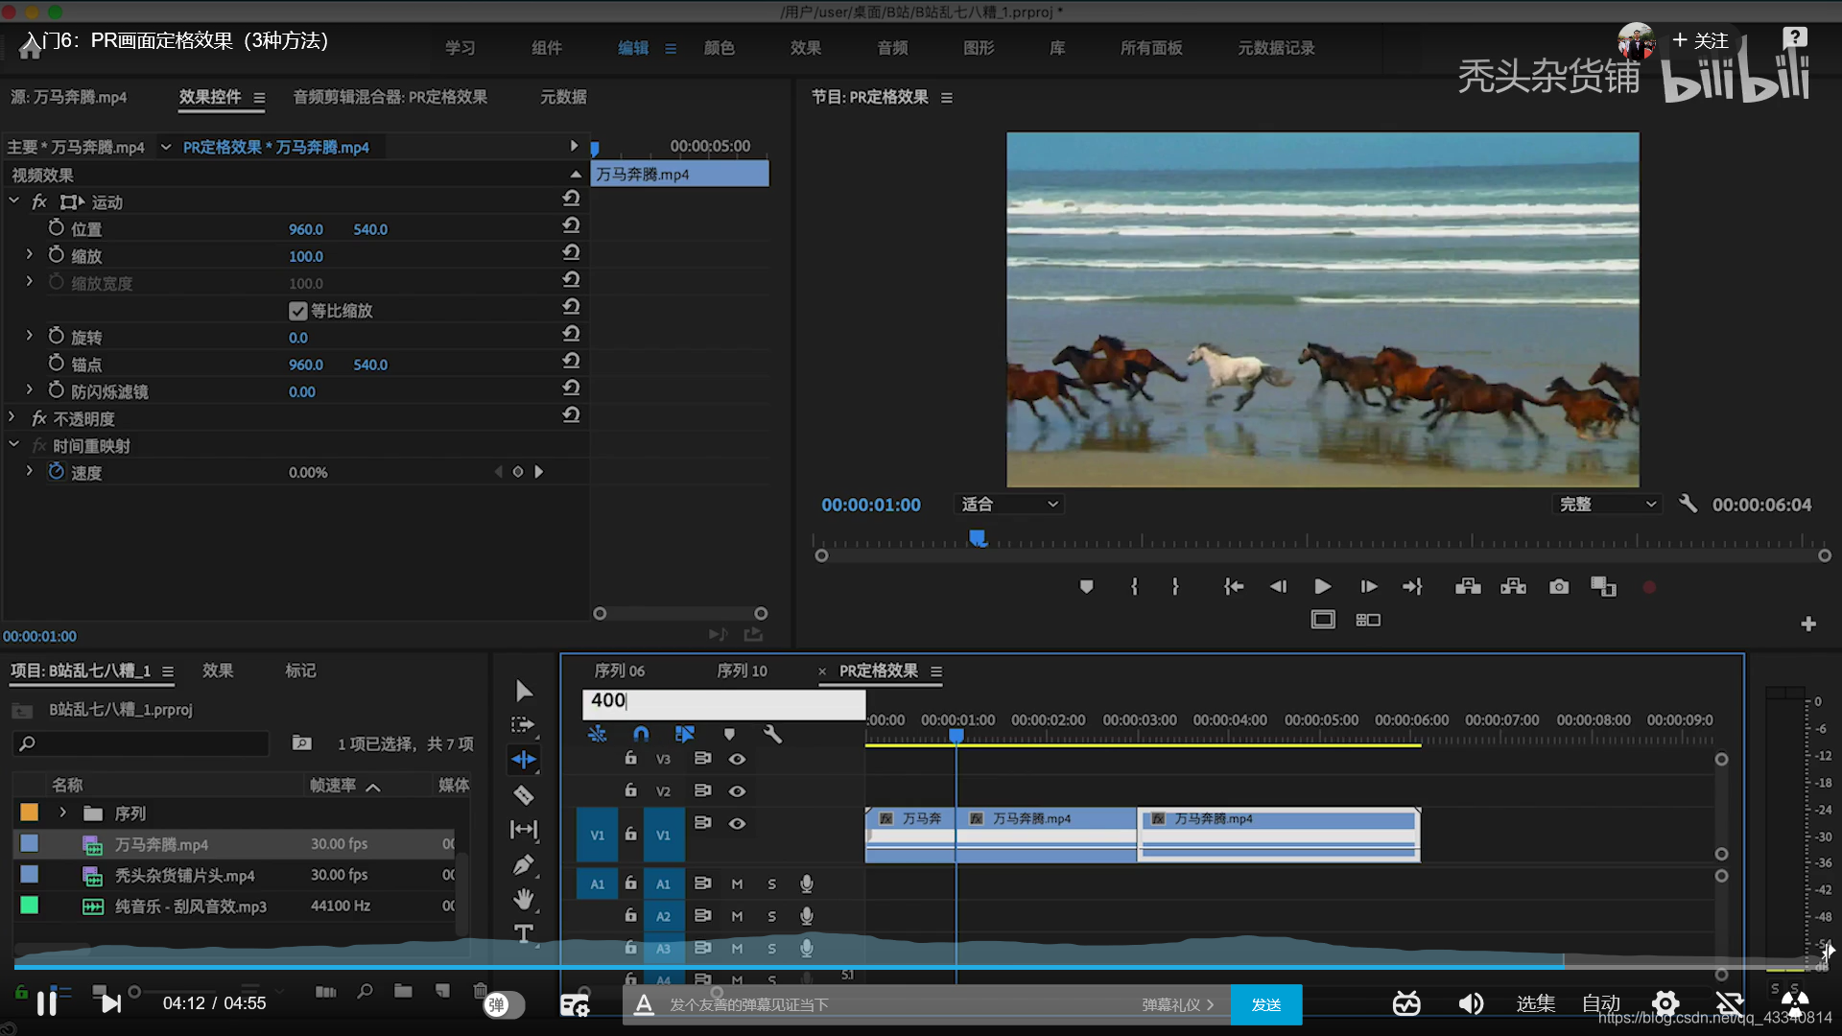Select the Hand tool

pyautogui.click(x=524, y=899)
